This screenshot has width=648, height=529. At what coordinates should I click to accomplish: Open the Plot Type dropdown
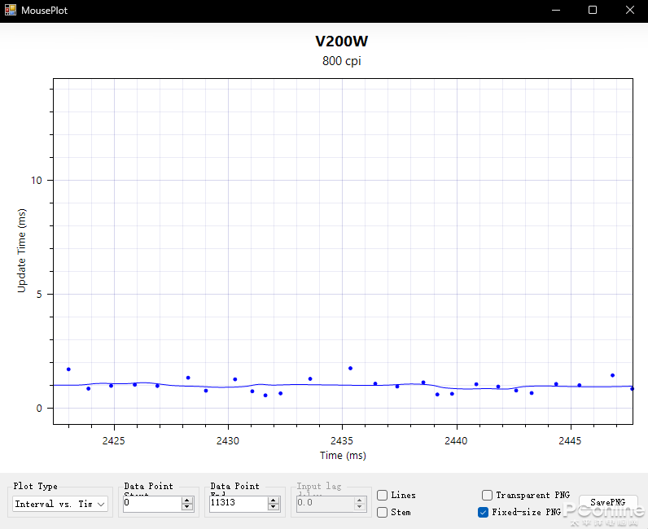tap(60, 504)
